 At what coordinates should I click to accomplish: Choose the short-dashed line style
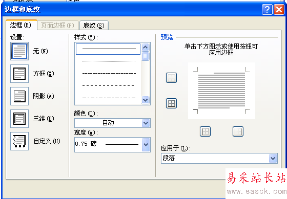click(109, 74)
